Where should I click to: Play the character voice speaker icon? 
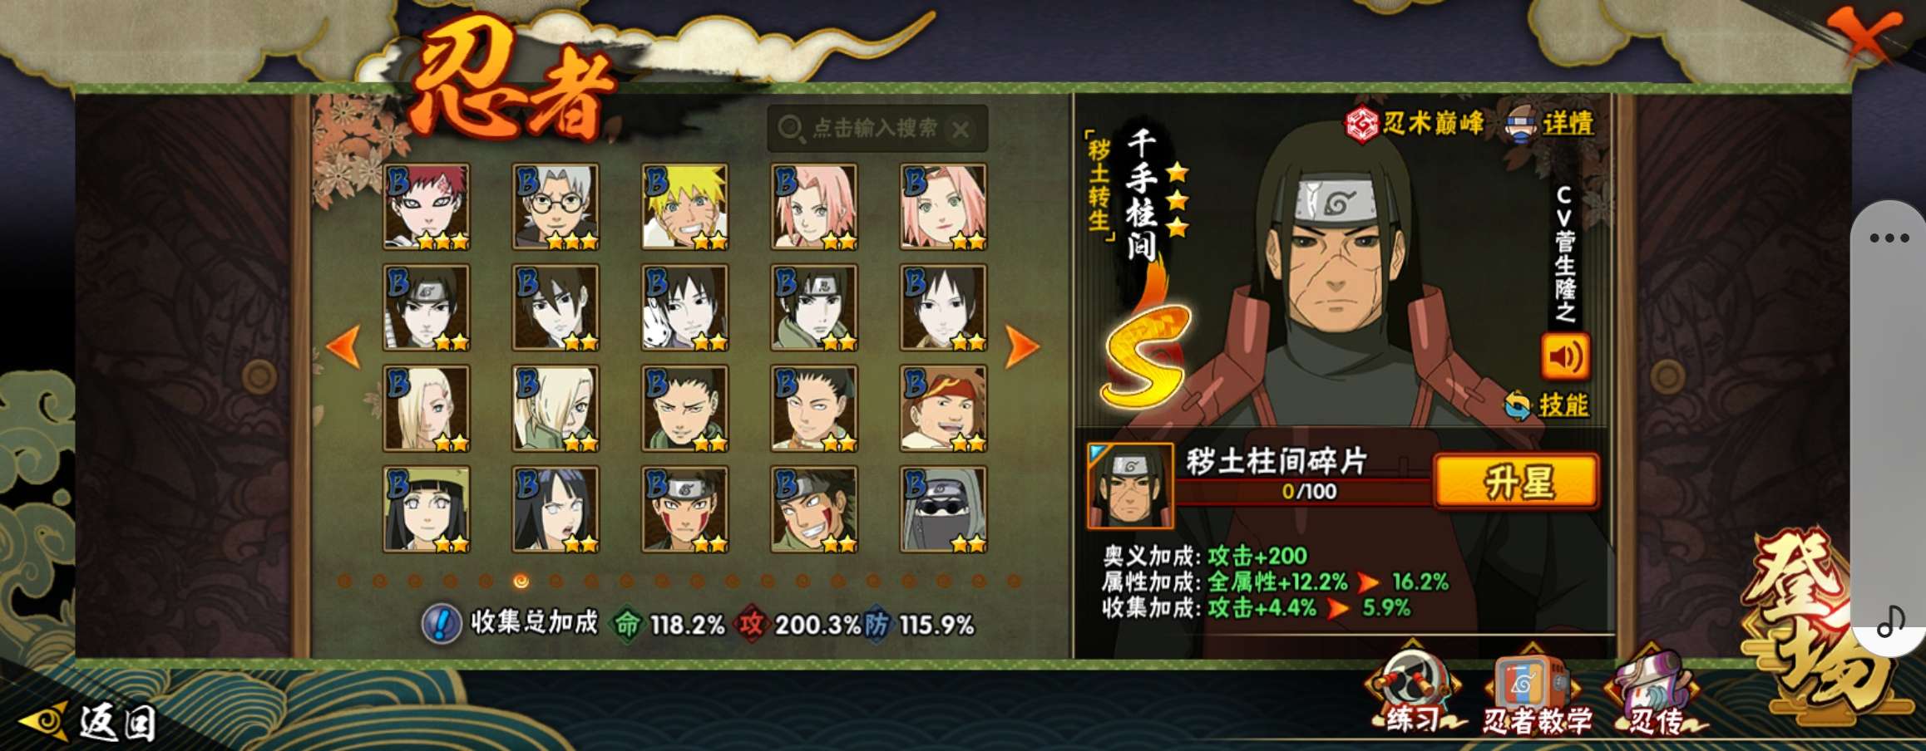click(1565, 356)
